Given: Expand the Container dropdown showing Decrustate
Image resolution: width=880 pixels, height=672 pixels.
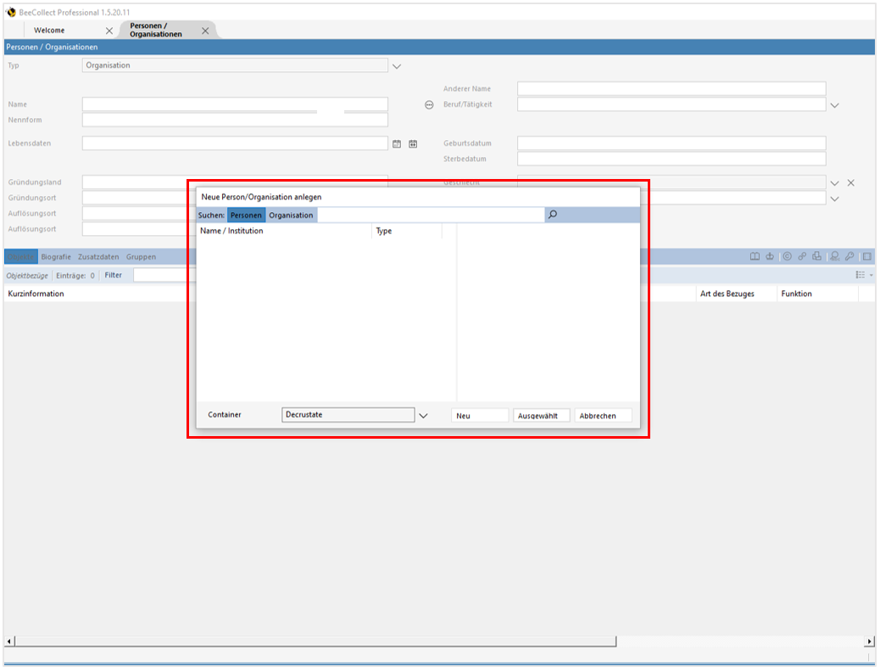Looking at the screenshot, I should coord(422,415).
